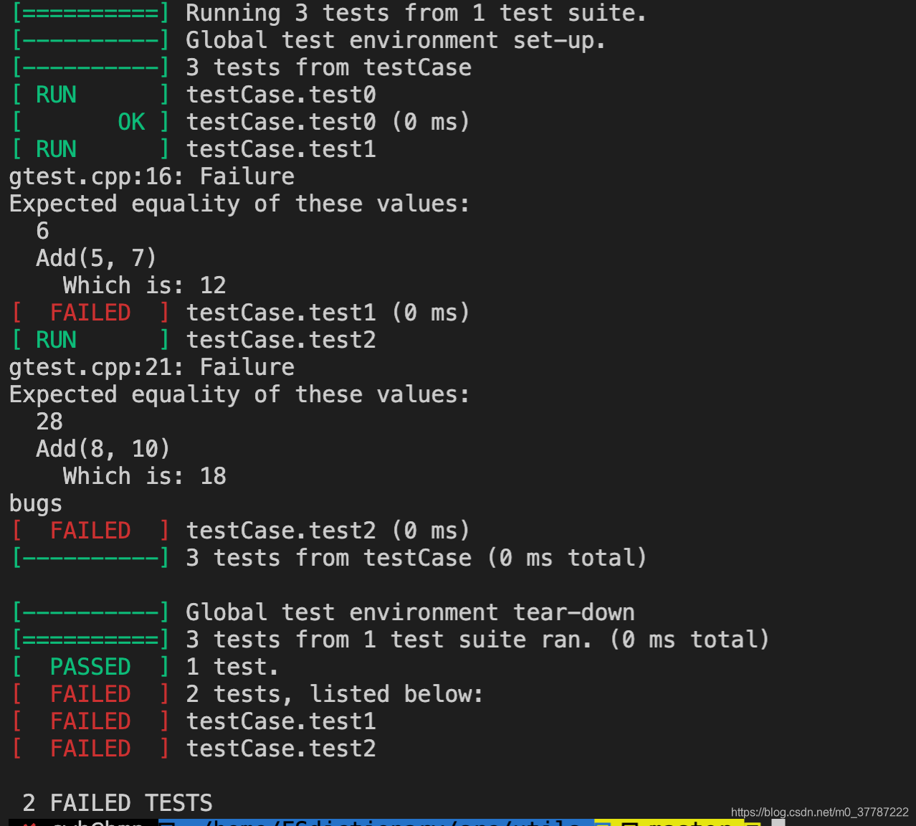Click the expected value '6'
This screenshot has height=826, width=916.
click(43, 232)
